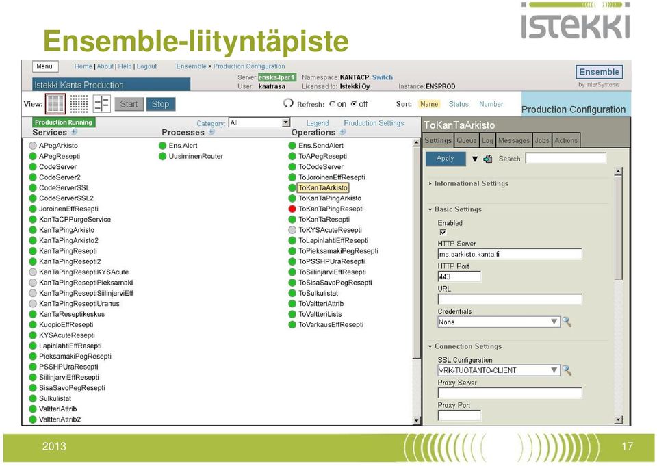Click the refresh circular arrow icon
Viewport: 657px width, 466px height.
click(288, 103)
